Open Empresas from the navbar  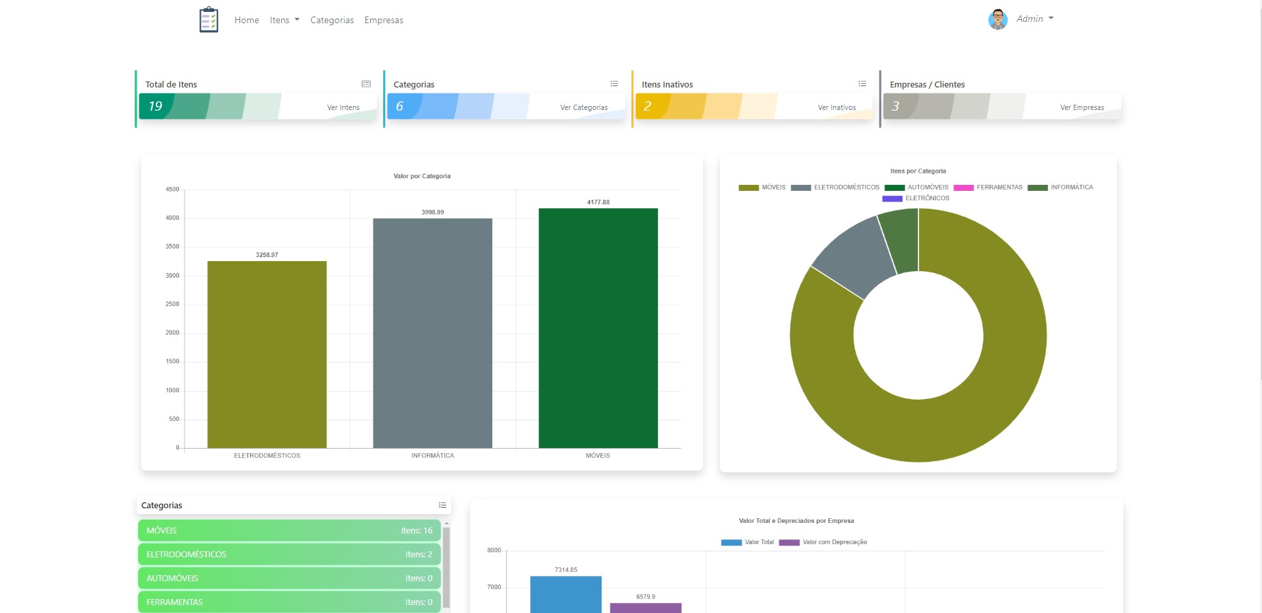[383, 20]
